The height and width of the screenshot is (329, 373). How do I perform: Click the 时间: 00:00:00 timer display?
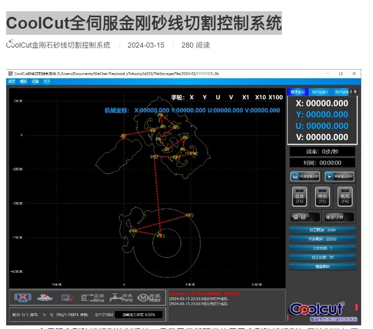click(x=322, y=163)
